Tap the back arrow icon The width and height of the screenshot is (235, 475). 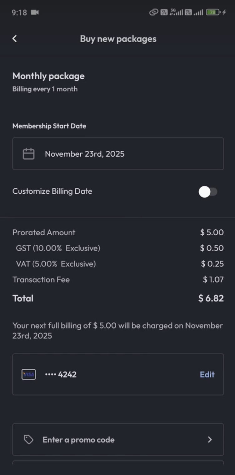tap(14, 39)
